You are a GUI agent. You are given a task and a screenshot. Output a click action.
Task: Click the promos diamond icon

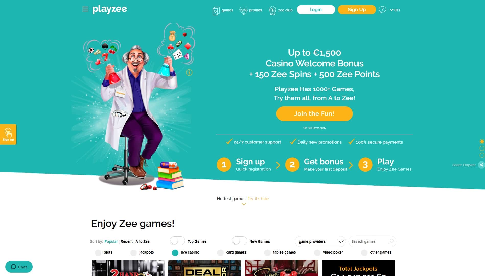[x=244, y=11]
